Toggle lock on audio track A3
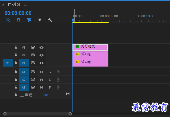The width and height of the screenshot is (170, 117). (16, 87)
